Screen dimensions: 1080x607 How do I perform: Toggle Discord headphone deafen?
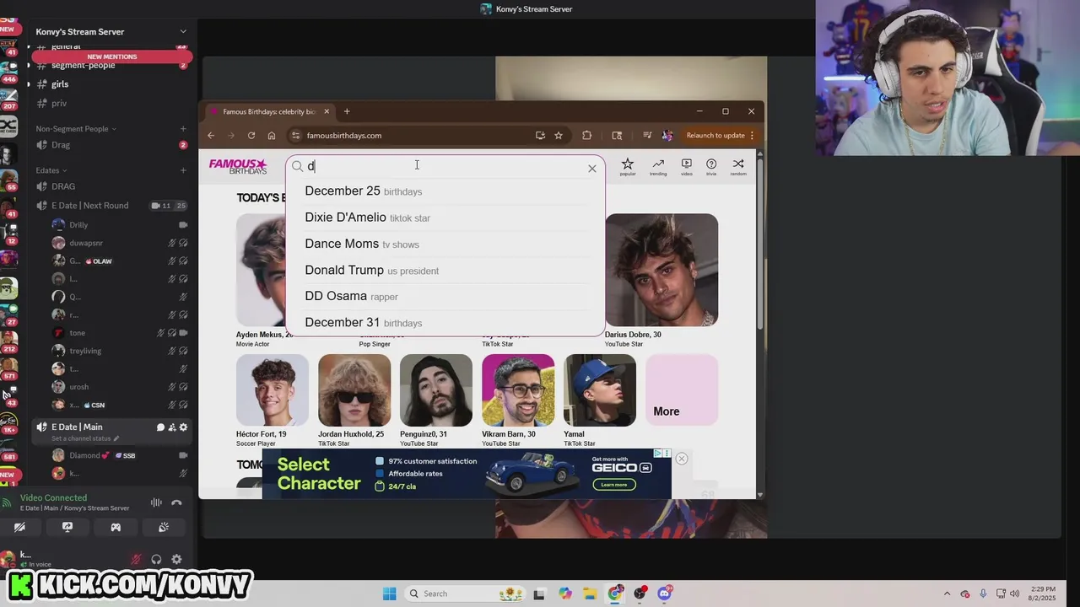click(156, 559)
